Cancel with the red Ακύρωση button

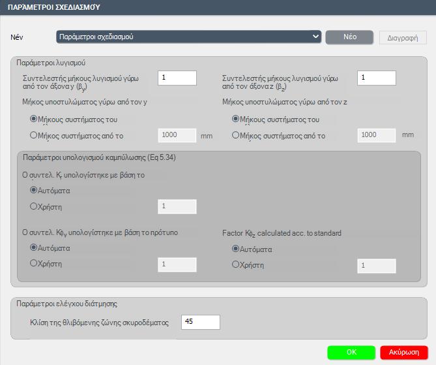[x=404, y=352]
